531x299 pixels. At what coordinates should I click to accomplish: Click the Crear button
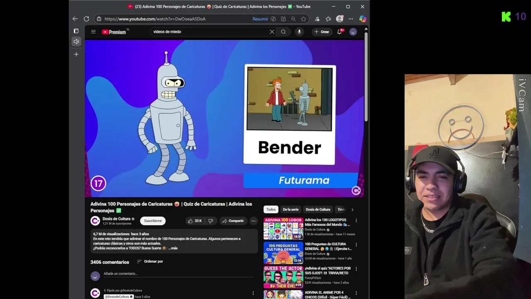(x=322, y=32)
